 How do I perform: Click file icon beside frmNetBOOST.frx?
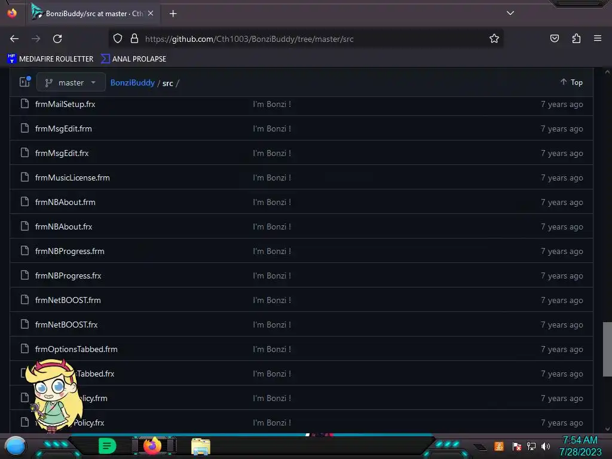25,323
